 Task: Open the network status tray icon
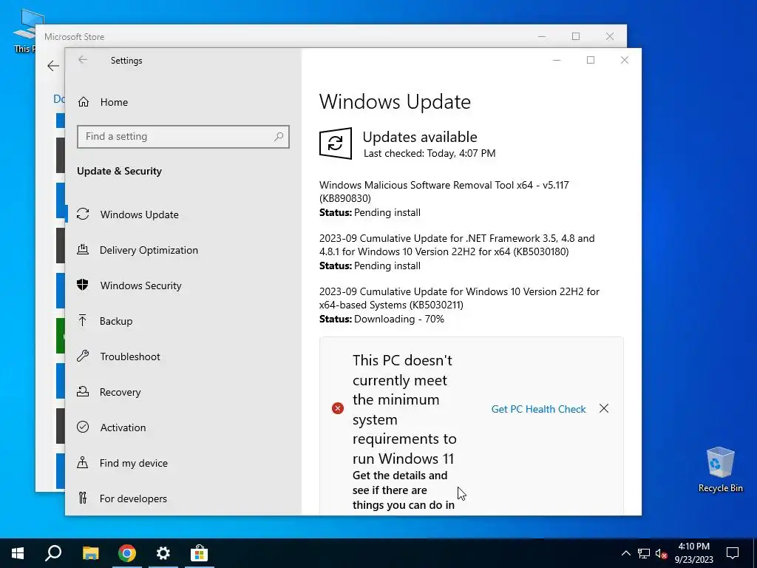click(x=644, y=553)
